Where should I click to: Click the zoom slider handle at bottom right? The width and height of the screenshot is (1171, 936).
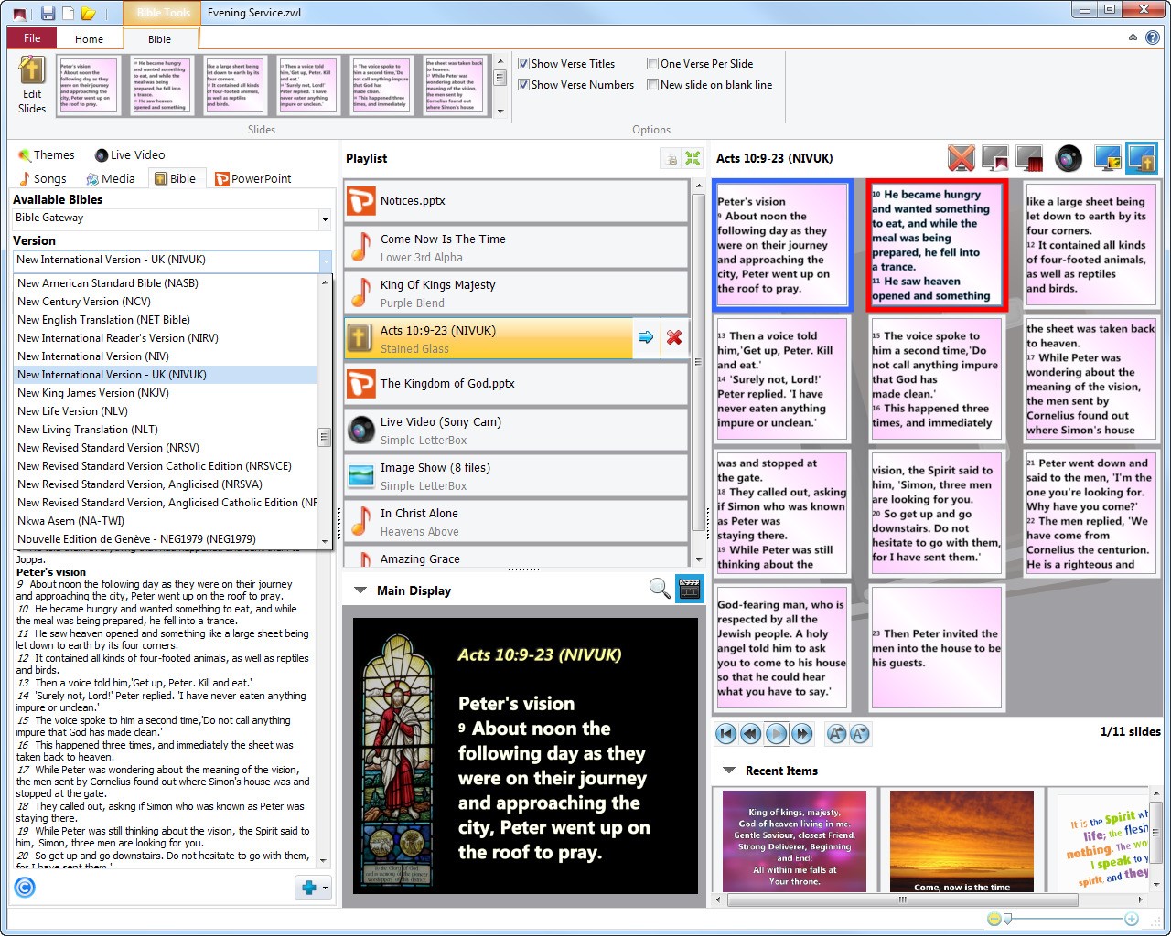click(1007, 919)
